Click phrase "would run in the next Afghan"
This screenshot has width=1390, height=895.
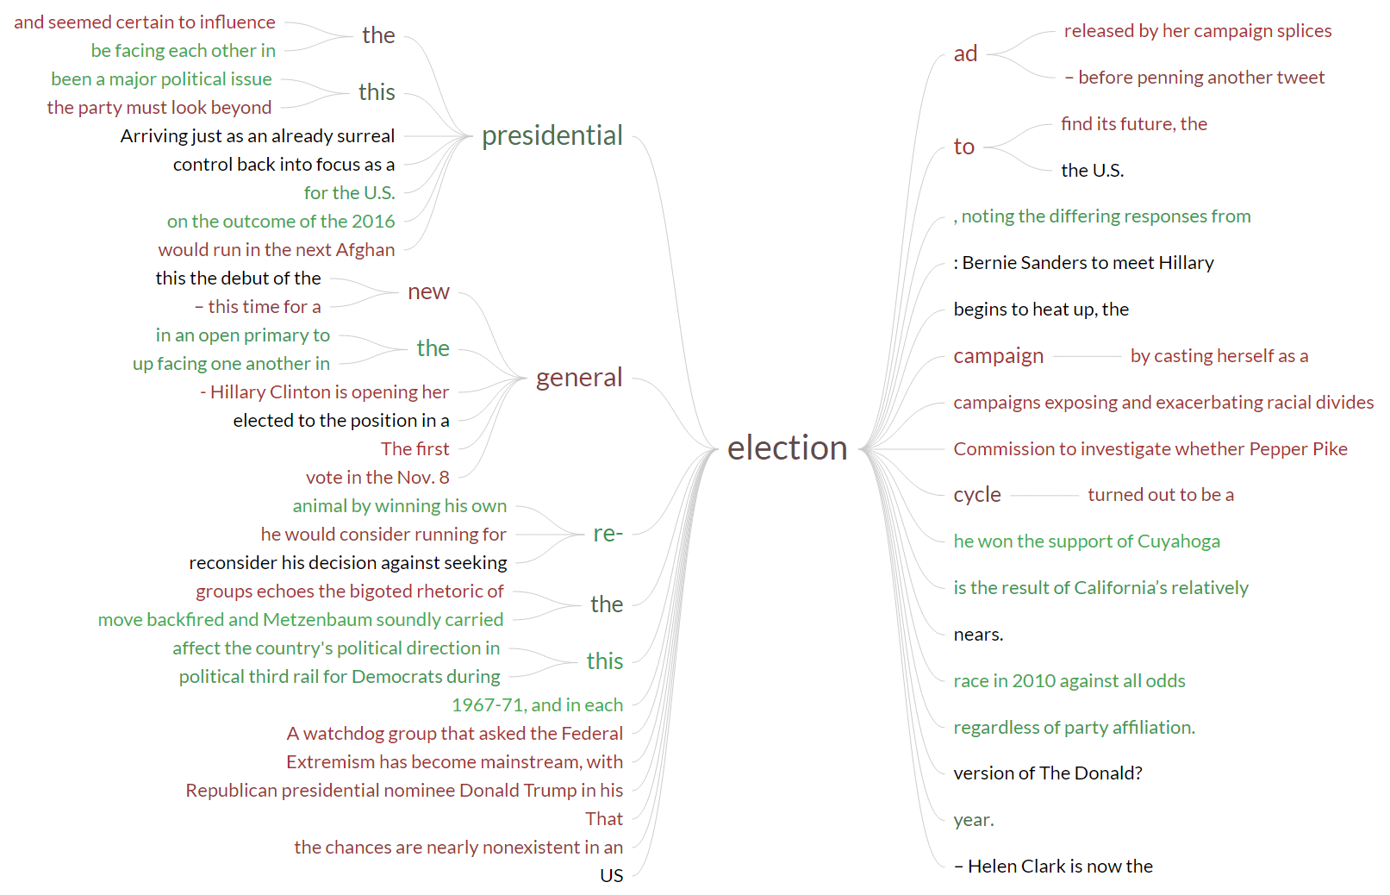pos(277,250)
